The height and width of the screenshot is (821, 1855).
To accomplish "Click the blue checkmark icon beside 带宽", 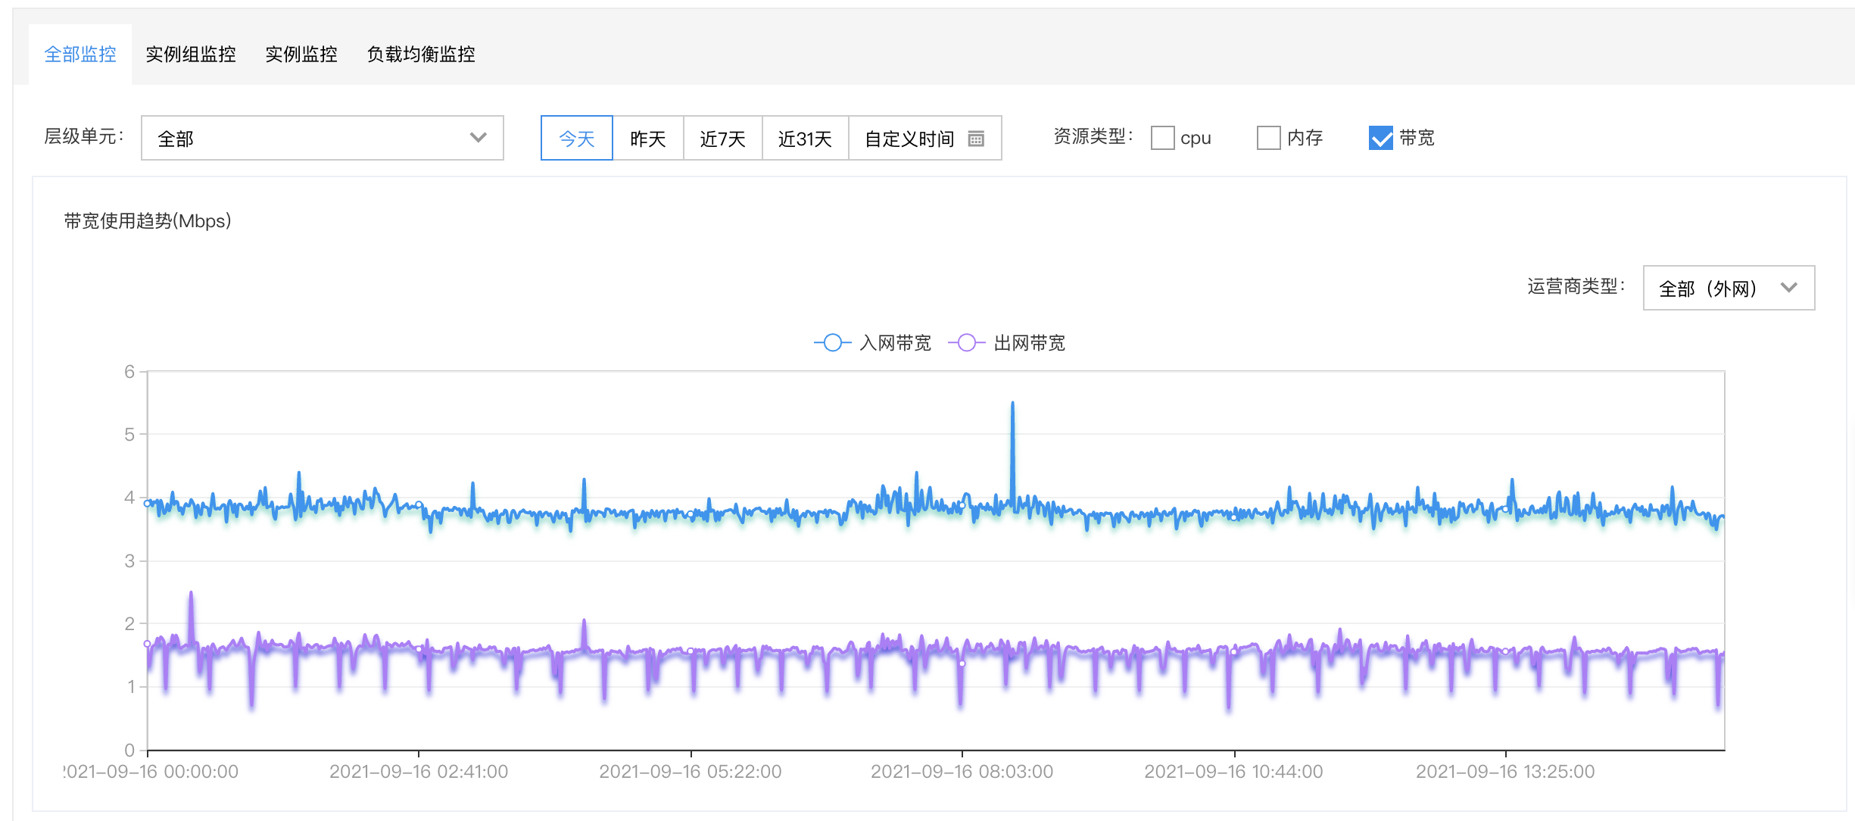I will 1380,138.
